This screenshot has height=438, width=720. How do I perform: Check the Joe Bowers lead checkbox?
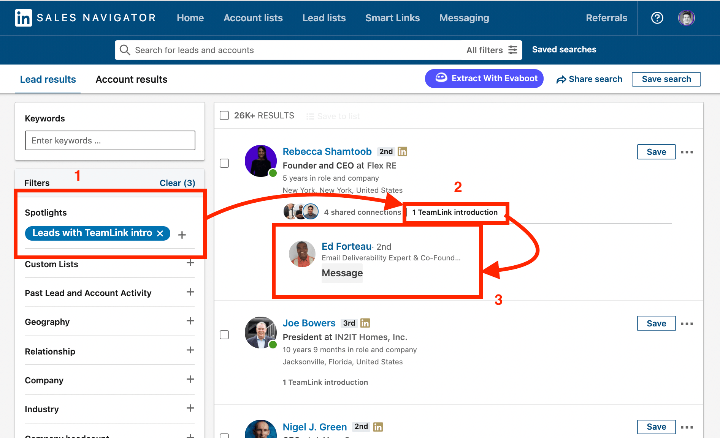point(224,335)
